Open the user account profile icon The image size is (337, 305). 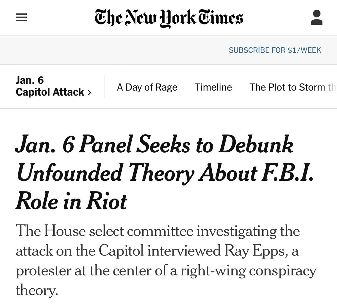pyautogui.click(x=316, y=18)
